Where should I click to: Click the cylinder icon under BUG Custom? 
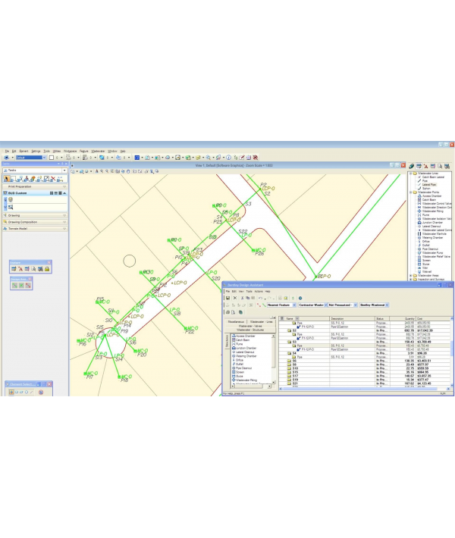pyautogui.click(x=11, y=200)
